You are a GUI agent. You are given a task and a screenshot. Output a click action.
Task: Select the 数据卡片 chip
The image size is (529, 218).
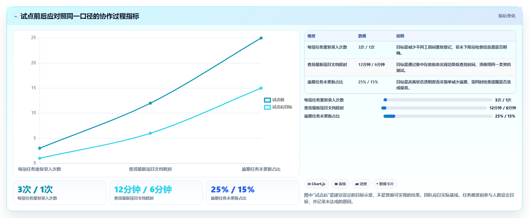385,184
